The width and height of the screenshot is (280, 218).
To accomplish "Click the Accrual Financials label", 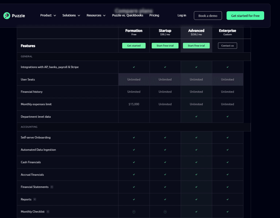I will click(x=32, y=175).
